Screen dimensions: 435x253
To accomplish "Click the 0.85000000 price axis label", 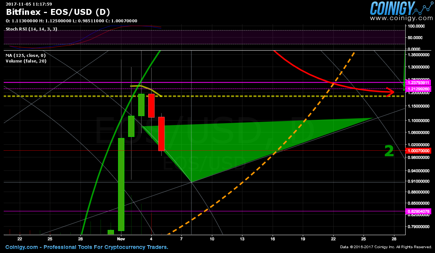I will tap(419, 203).
